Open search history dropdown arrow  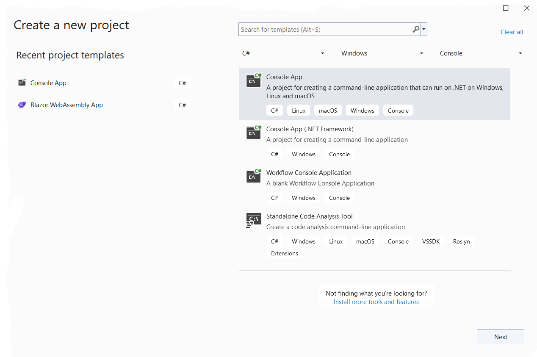coord(424,30)
